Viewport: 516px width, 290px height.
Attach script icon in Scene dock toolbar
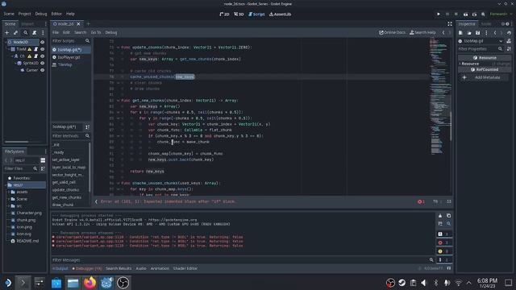[x=34, y=32]
